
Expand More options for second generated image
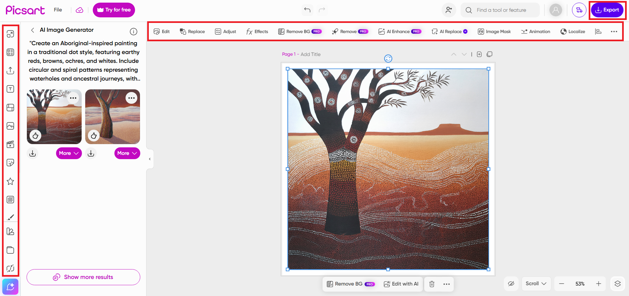(127, 153)
